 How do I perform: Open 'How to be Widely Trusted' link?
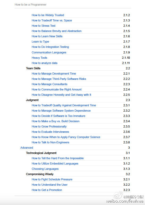coord(48,15)
